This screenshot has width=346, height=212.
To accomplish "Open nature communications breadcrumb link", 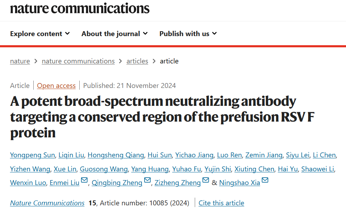I will pyautogui.click(x=78, y=61).
